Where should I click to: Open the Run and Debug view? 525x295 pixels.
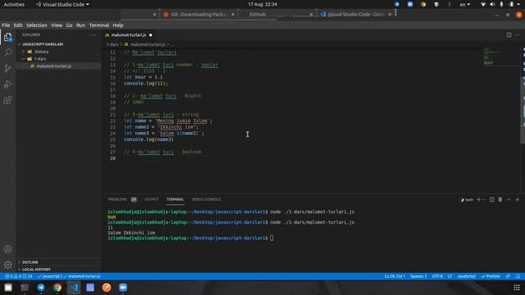point(7,84)
